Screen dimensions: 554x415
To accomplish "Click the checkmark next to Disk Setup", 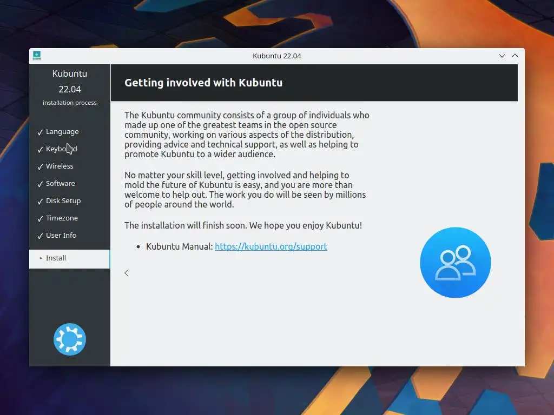I will pos(40,202).
